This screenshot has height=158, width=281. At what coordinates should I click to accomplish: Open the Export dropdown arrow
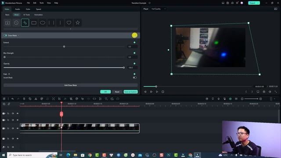258,3
